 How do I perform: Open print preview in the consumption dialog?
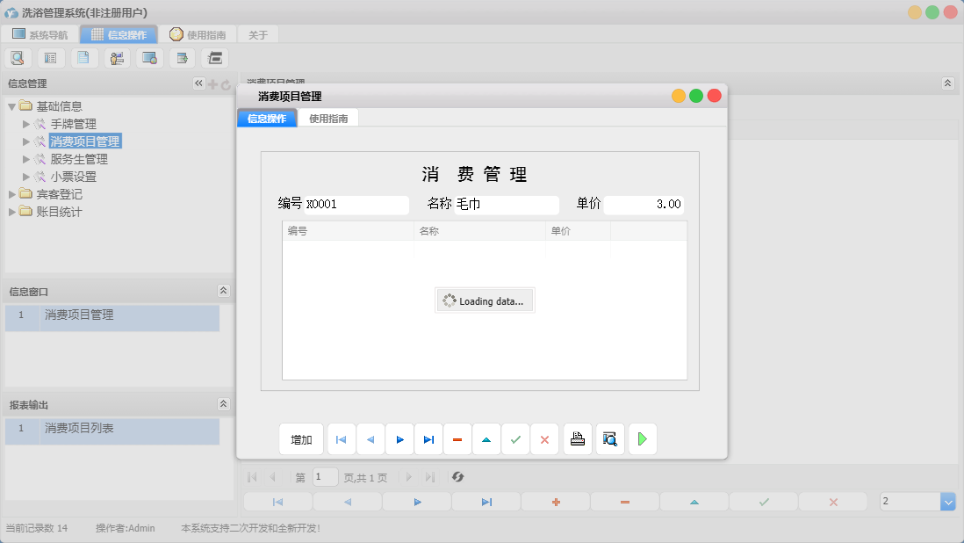pyautogui.click(x=609, y=438)
